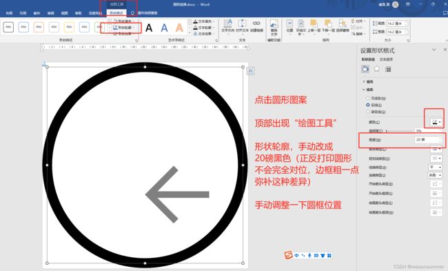448x271 pixels.
Task: Open the 形状轮廓 shape outline menu
Action: 123,28
